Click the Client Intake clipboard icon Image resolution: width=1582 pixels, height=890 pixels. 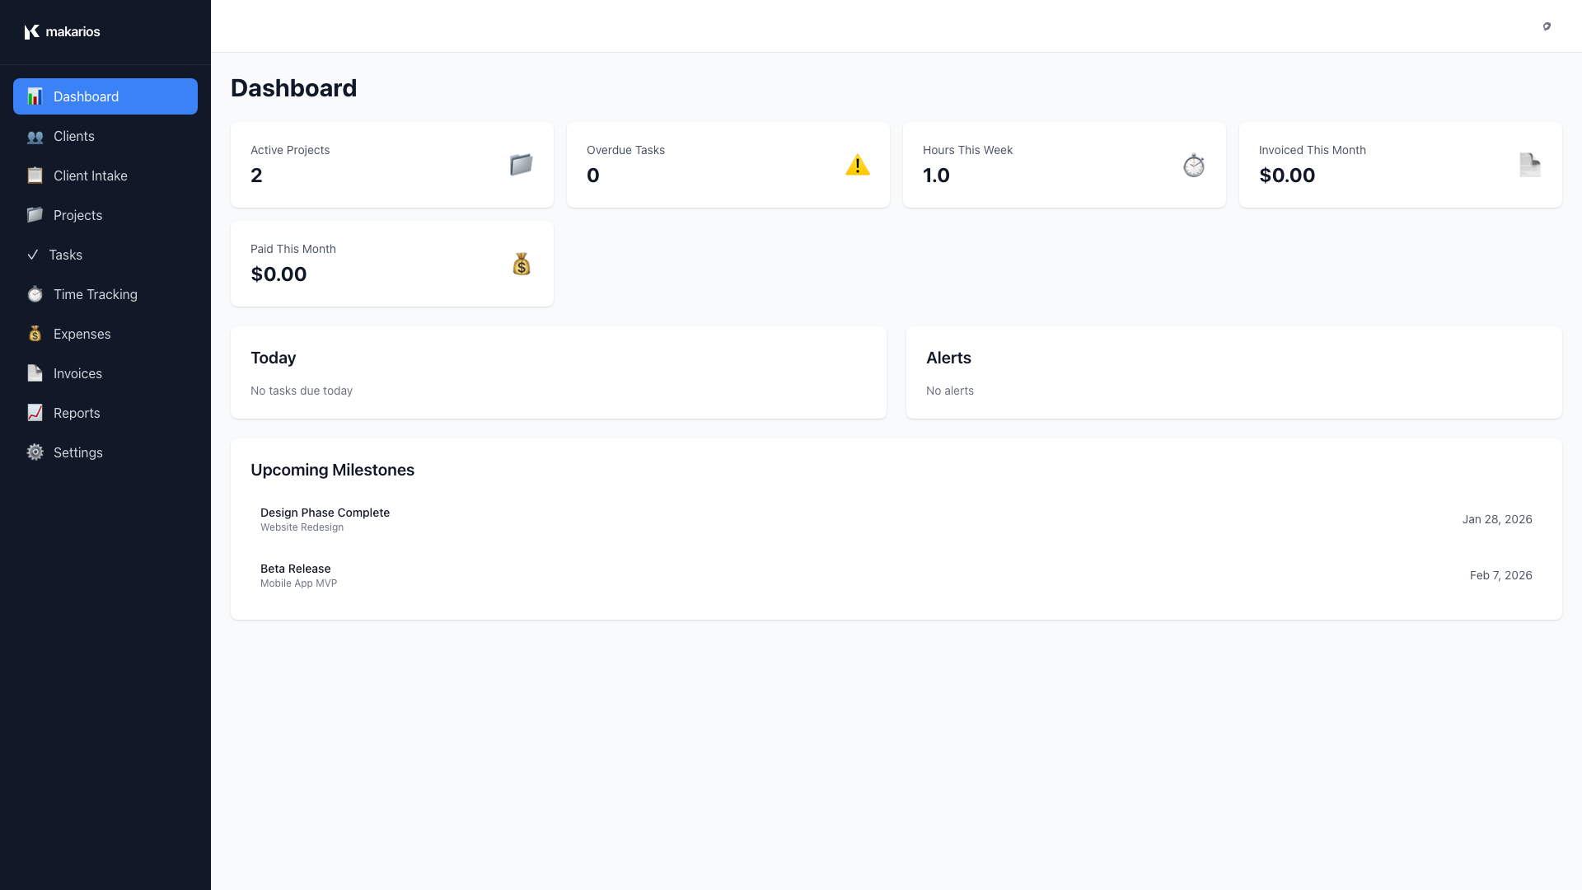35,176
